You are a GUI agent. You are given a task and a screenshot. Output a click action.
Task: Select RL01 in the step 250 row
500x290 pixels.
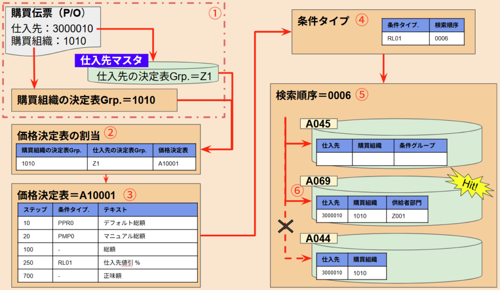click(x=75, y=263)
